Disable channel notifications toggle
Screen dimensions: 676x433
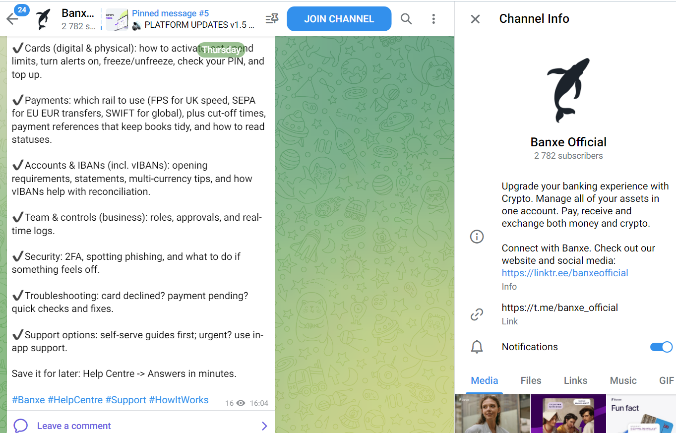(x=661, y=347)
